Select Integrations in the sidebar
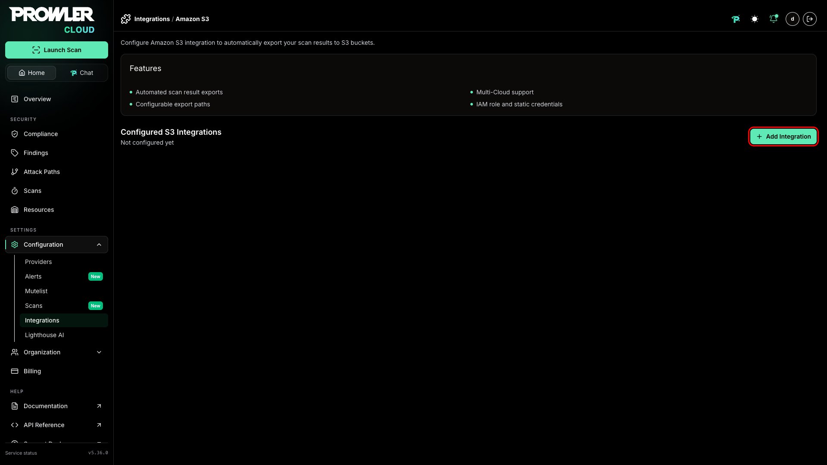The image size is (827, 465). point(64,320)
